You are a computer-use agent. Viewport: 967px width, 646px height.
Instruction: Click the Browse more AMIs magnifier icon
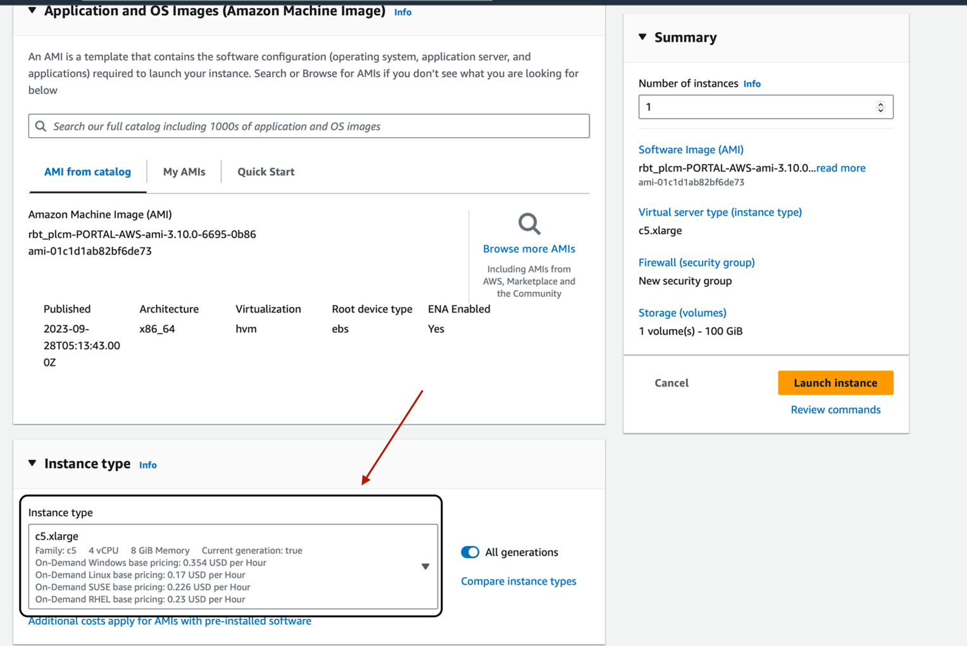529,224
